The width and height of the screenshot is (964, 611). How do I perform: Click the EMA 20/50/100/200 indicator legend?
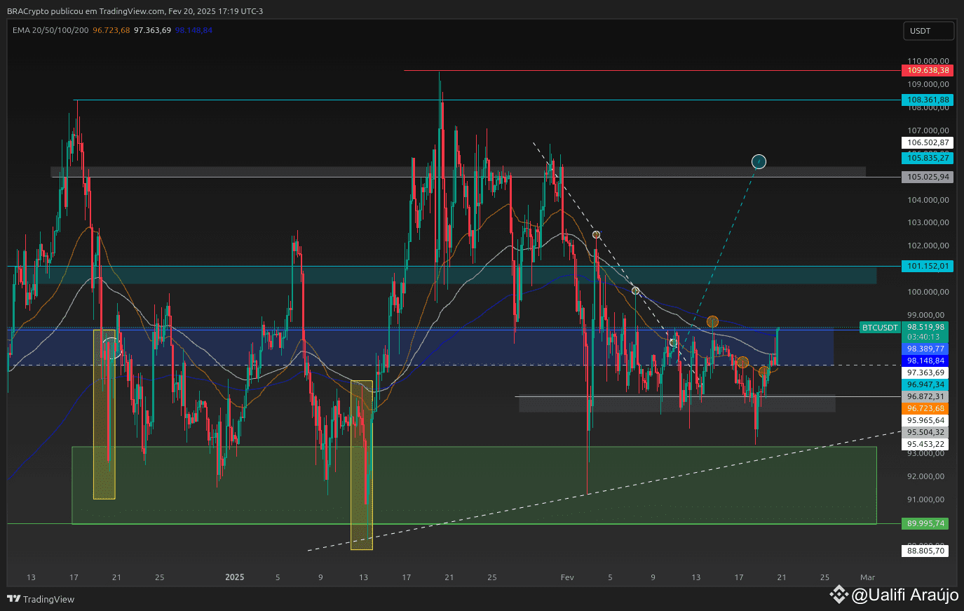coord(50,30)
